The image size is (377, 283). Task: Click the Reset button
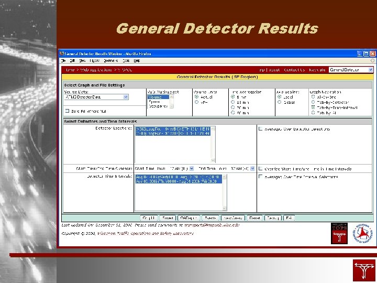pyautogui.click(x=254, y=218)
